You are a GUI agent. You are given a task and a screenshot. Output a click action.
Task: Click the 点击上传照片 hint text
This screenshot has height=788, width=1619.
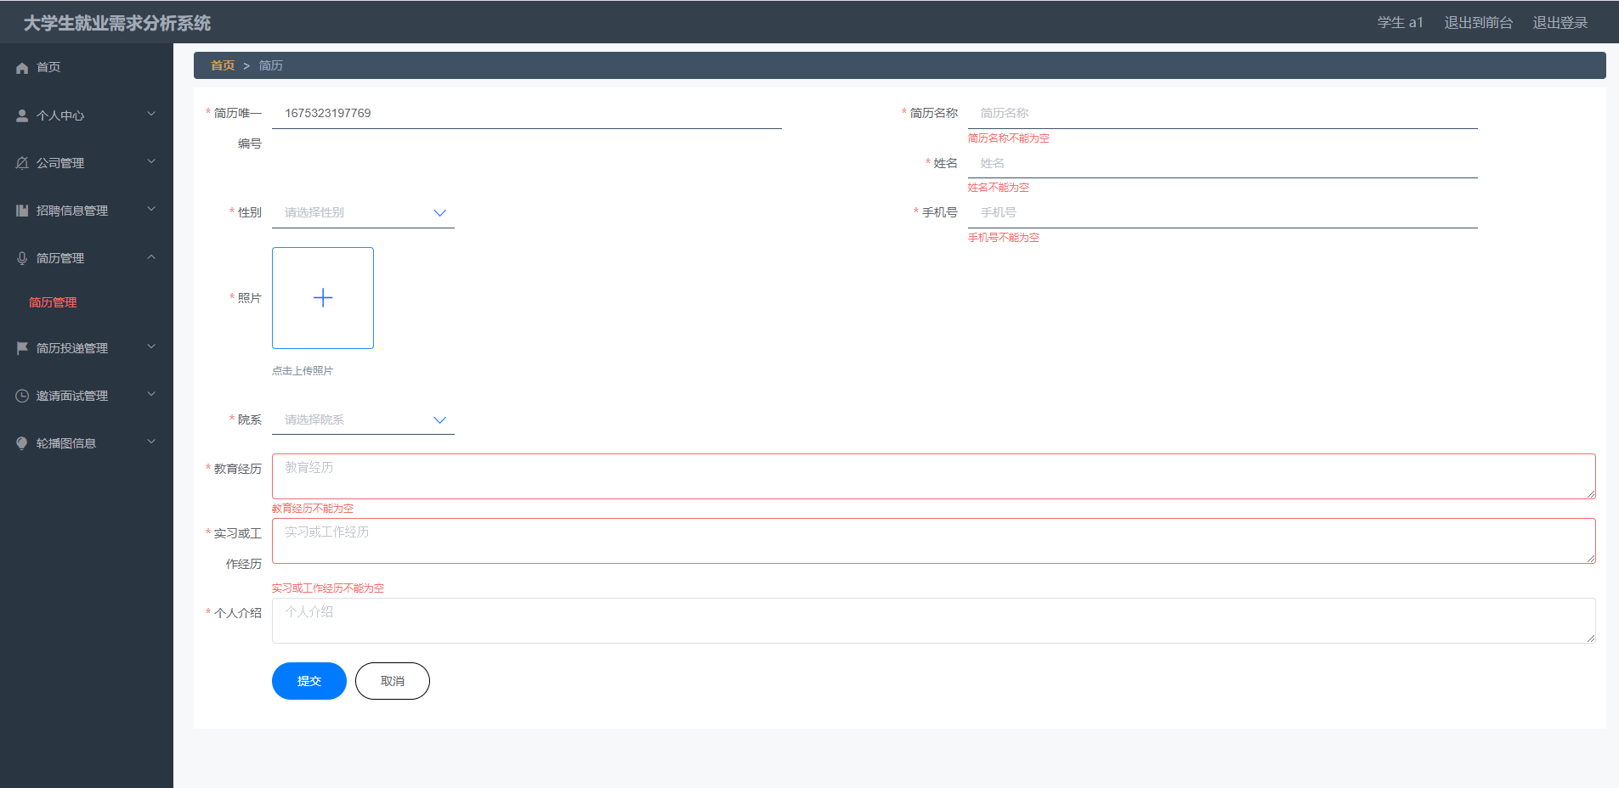tap(303, 371)
